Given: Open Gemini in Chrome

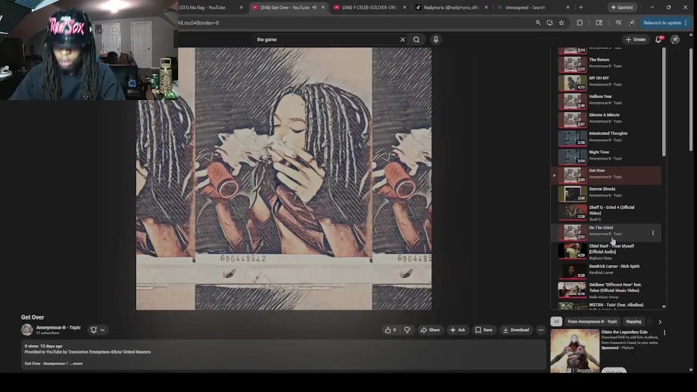Looking at the screenshot, I should 621,8.
